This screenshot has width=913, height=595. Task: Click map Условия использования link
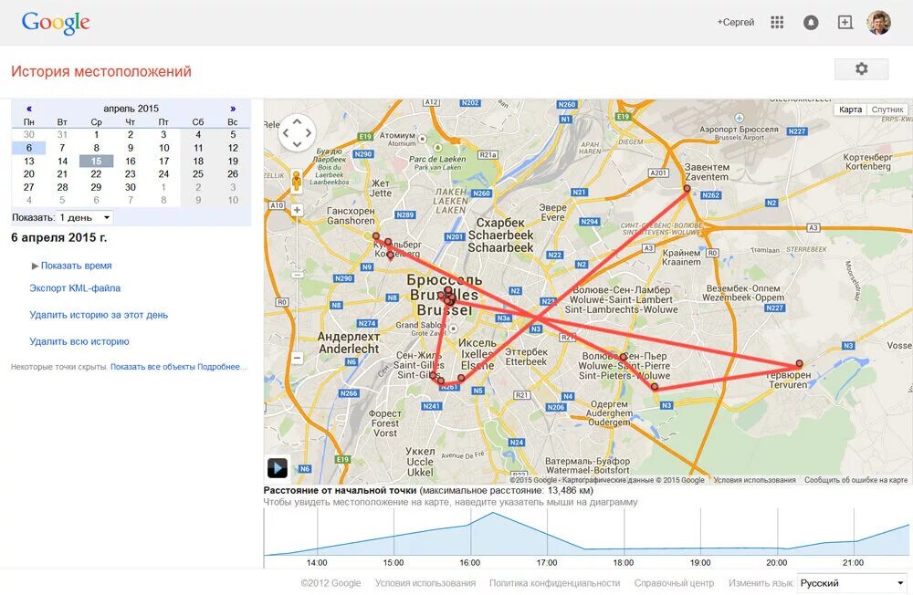(755, 480)
